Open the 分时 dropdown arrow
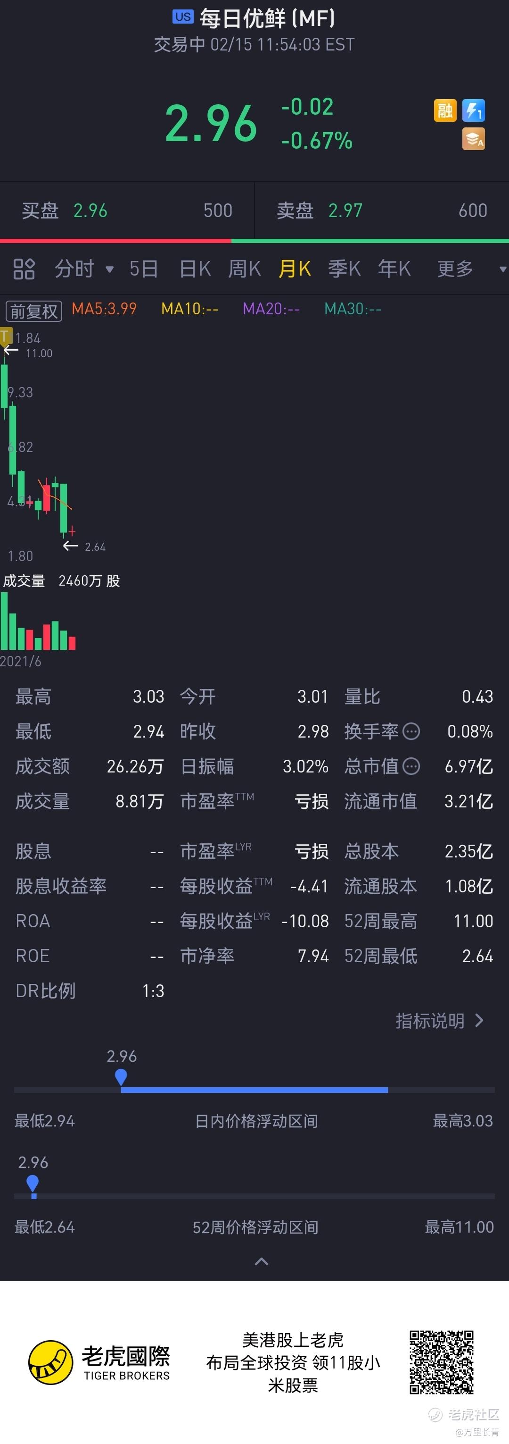 click(110, 269)
